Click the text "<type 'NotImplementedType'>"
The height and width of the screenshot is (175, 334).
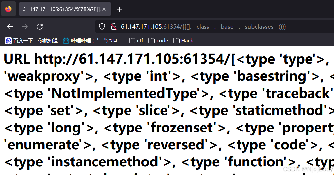click(x=107, y=94)
